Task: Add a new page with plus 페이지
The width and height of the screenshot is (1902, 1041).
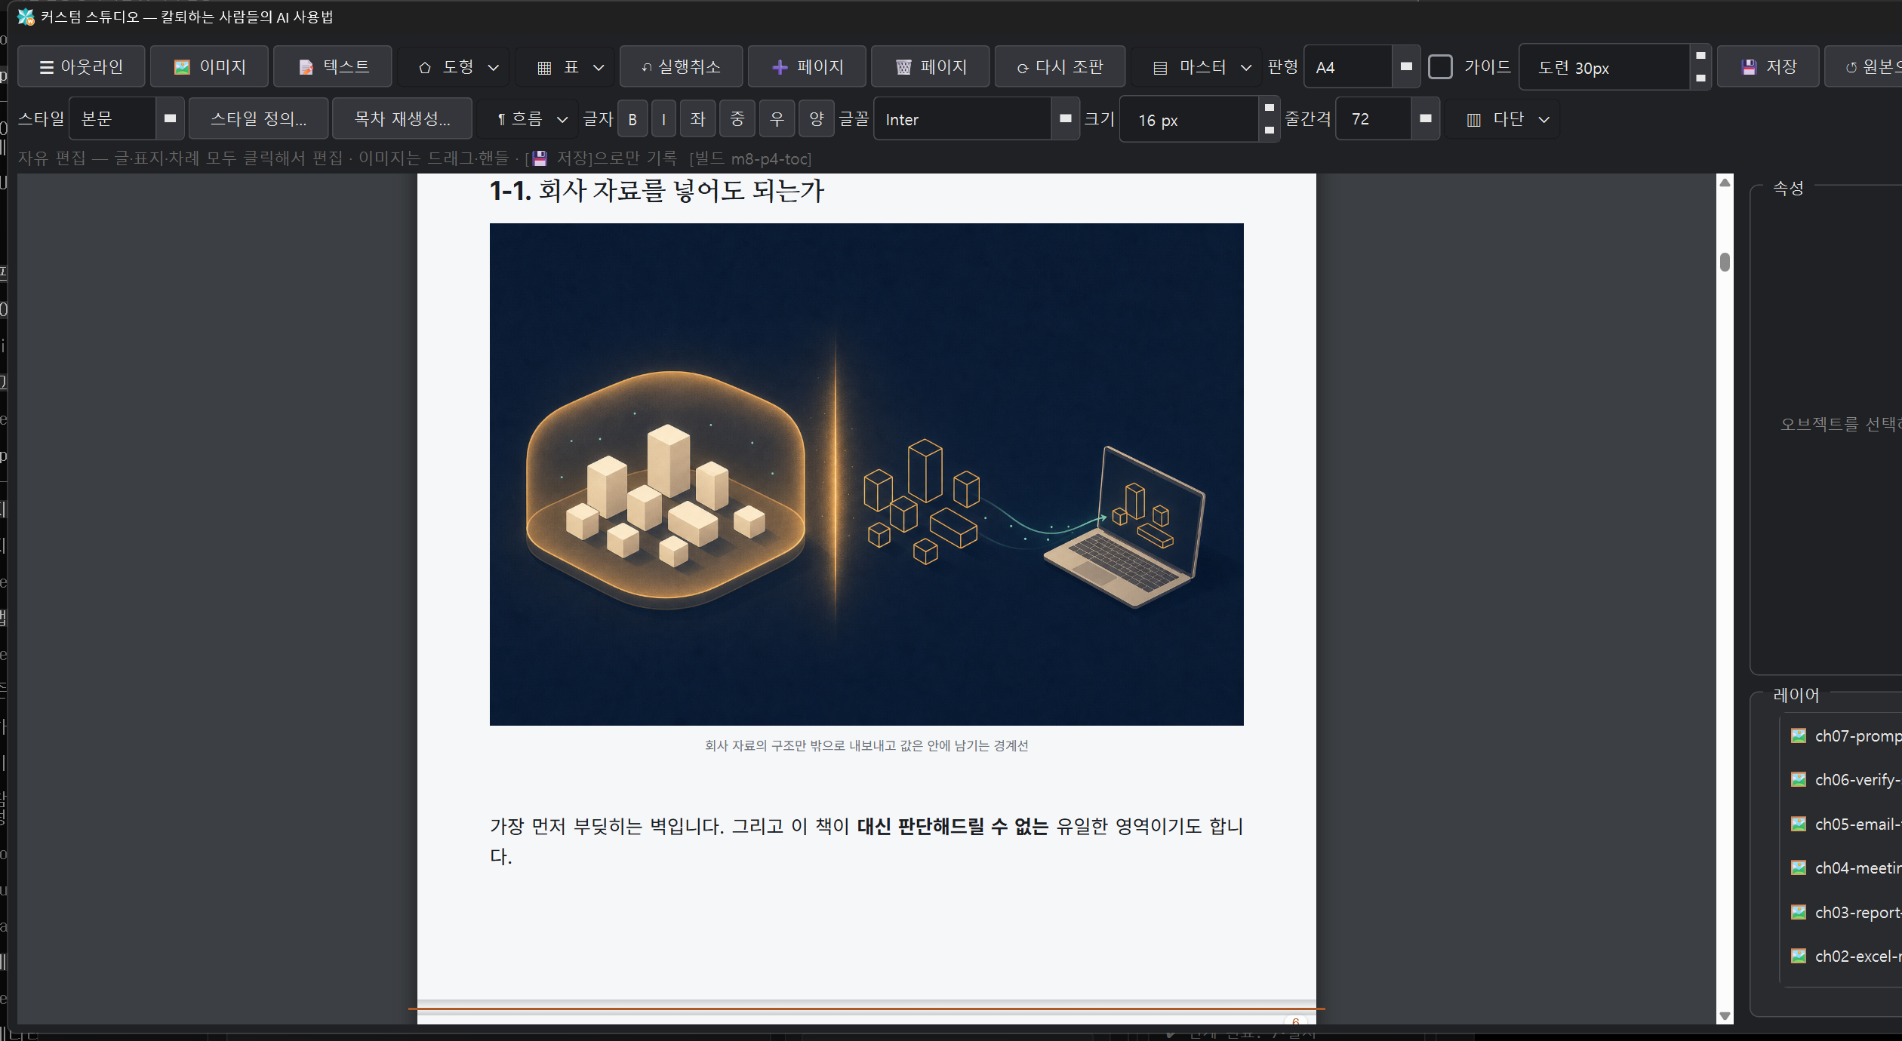Action: pos(807,67)
